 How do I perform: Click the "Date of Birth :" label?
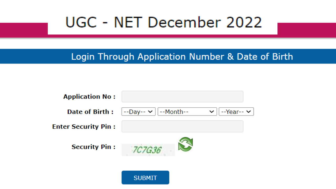tap(90, 112)
